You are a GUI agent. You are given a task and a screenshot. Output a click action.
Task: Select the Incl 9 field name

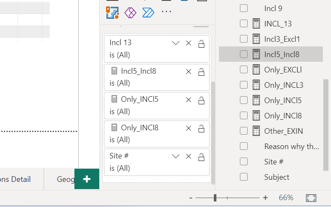click(273, 9)
